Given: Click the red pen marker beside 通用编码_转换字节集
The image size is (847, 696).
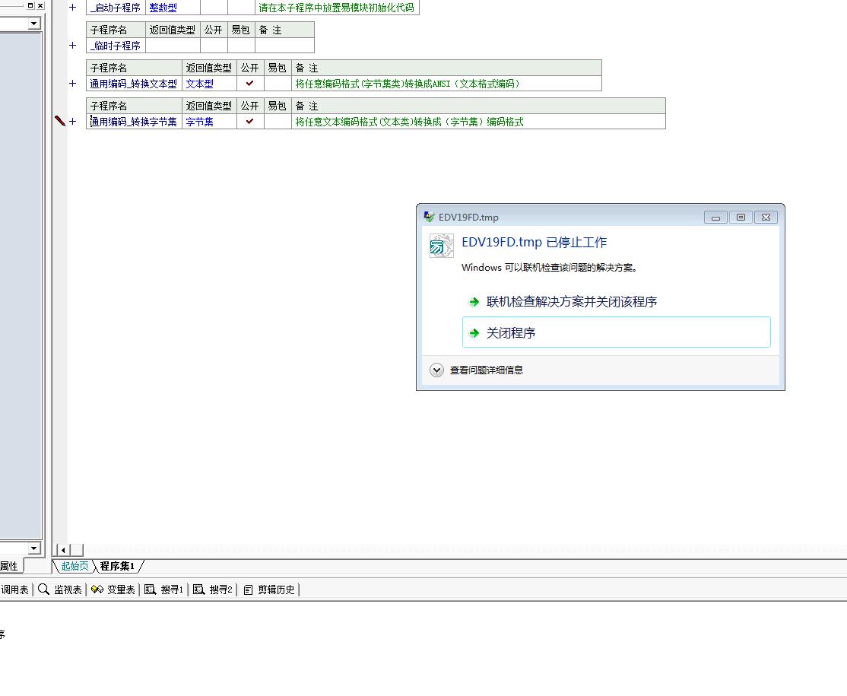Looking at the screenshot, I should click(x=60, y=121).
